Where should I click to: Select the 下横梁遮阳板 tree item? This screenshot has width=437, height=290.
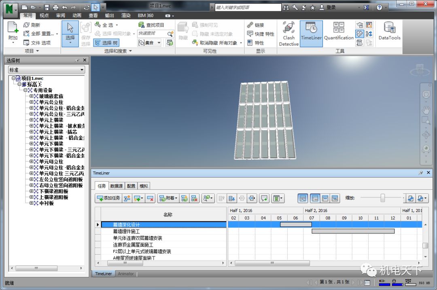point(53,191)
